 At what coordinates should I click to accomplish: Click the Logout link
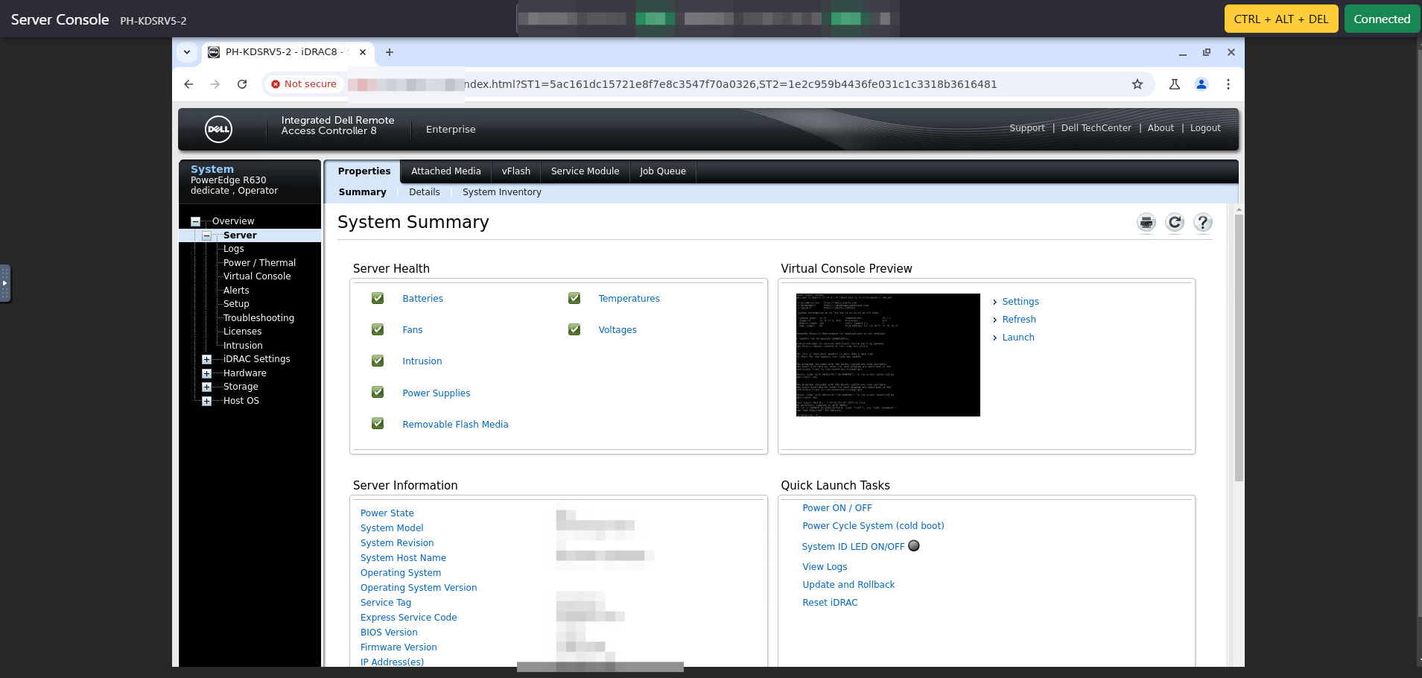coord(1205,128)
